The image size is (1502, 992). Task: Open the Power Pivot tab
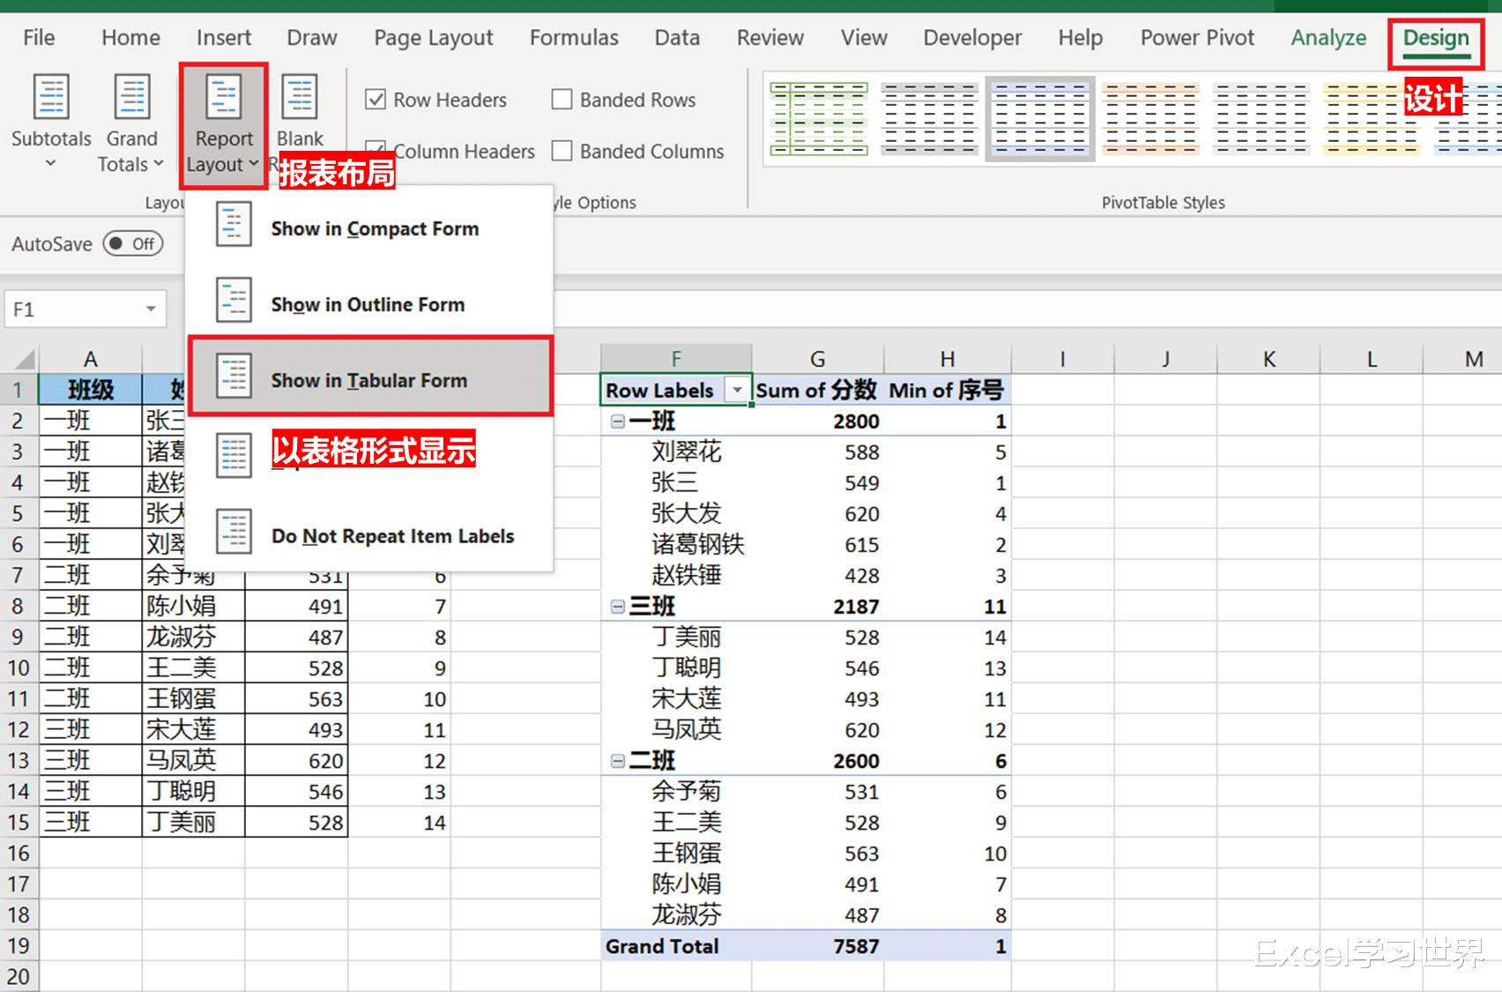pyautogui.click(x=1197, y=37)
